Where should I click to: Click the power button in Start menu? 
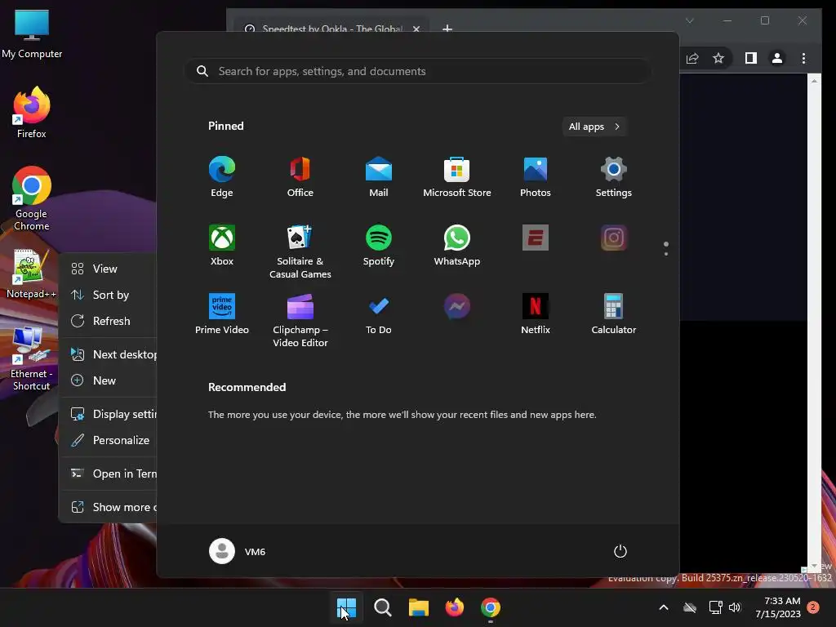coord(620,551)
